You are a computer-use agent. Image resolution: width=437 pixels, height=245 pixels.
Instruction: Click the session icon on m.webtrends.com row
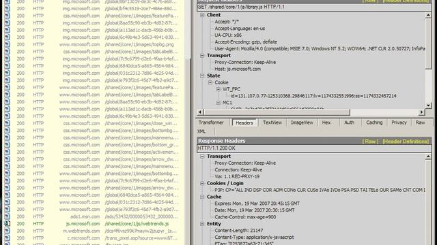click(7, 231)
